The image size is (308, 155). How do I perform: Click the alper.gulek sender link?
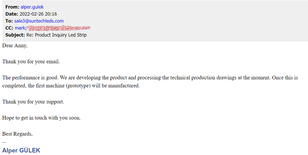(x=33, y=7)
